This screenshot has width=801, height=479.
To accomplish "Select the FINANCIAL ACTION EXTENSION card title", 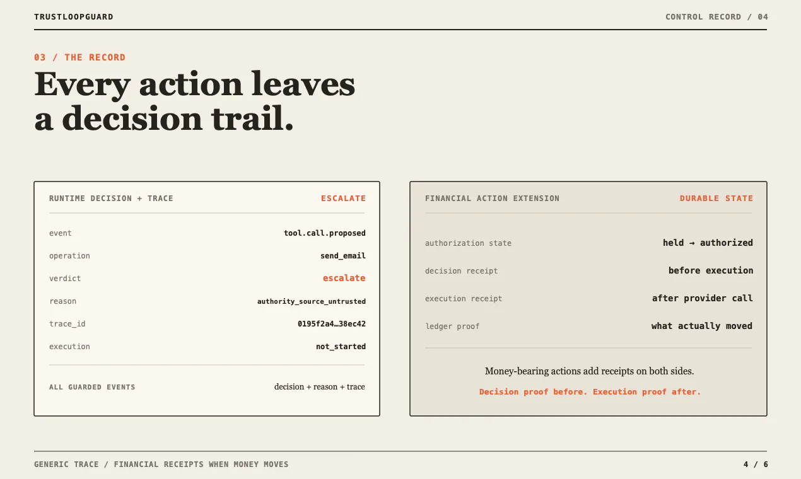I will pos(492,199).
